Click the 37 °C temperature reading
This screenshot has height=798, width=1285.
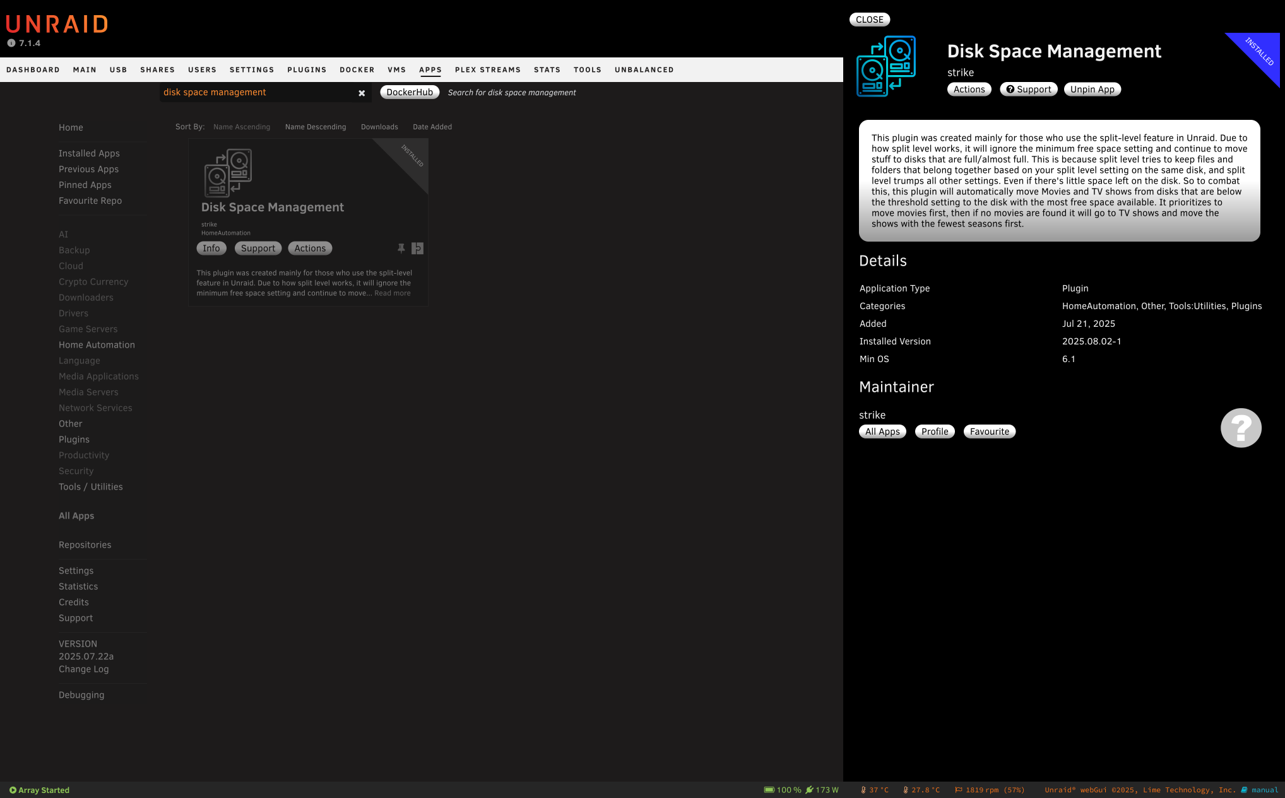874,790
